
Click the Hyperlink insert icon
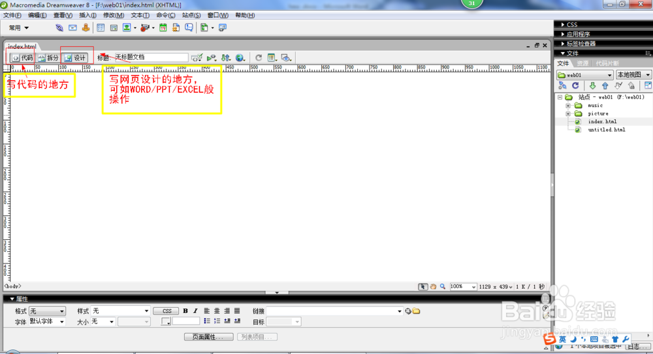point(59,28)
